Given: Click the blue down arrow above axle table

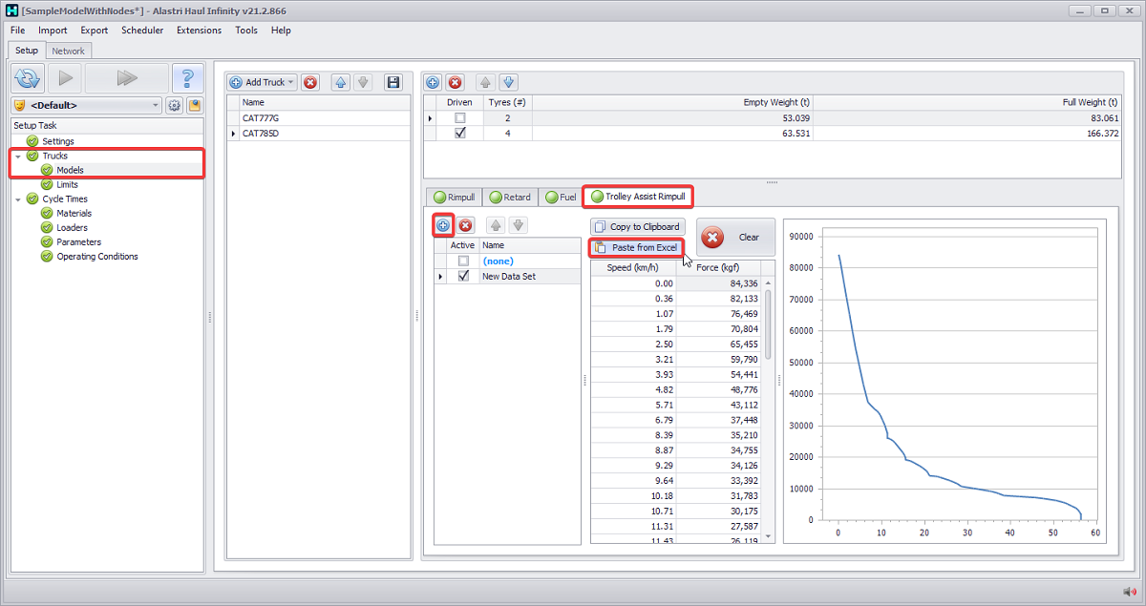Looking at the screenshot, I should [x=509, y=82].
